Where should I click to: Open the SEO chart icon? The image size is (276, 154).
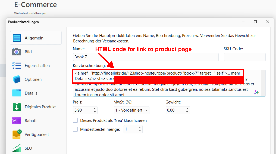pos(17,148)
